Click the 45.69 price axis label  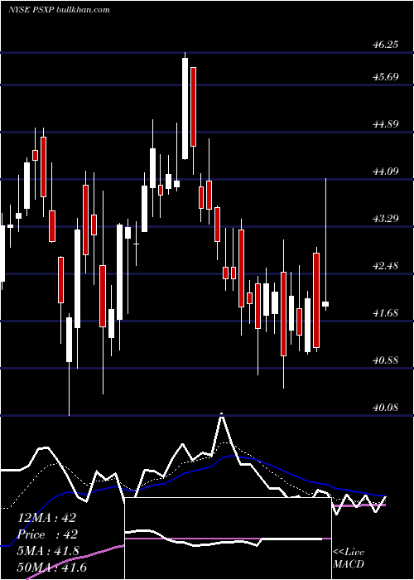click(x=386, y=76)
